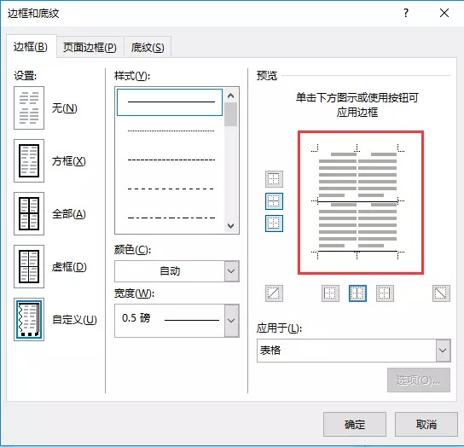Select the 无(N) no-border setting icon
464x447 pixels.
tap(29, 107)
